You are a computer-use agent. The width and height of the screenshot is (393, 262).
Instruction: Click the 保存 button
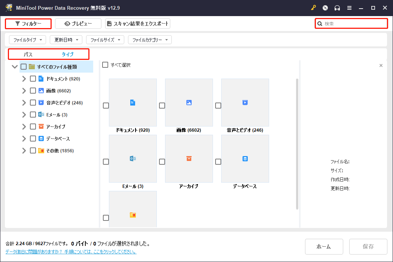(368, 246)
